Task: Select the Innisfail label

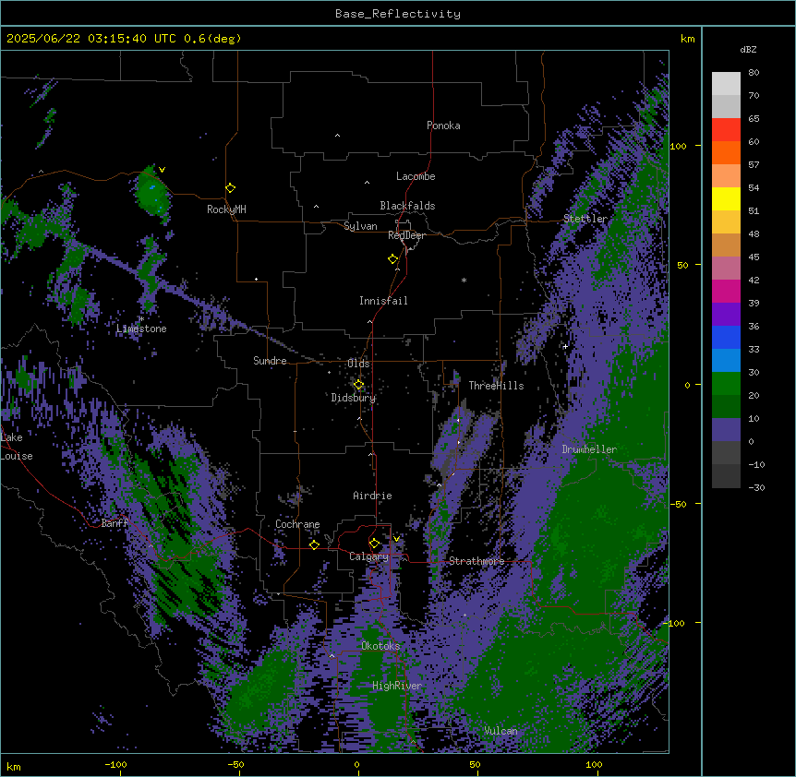Action: (383, 301)
